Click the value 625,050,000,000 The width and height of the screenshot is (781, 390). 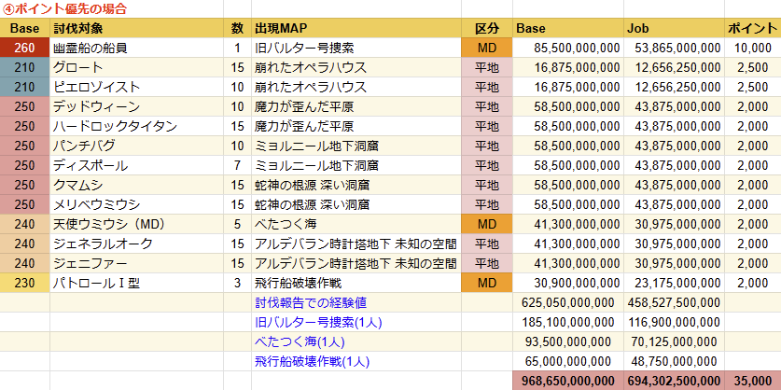568,302
